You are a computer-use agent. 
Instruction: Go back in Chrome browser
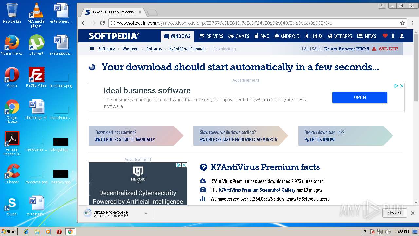pyautogui.click(x=84, y=23)
